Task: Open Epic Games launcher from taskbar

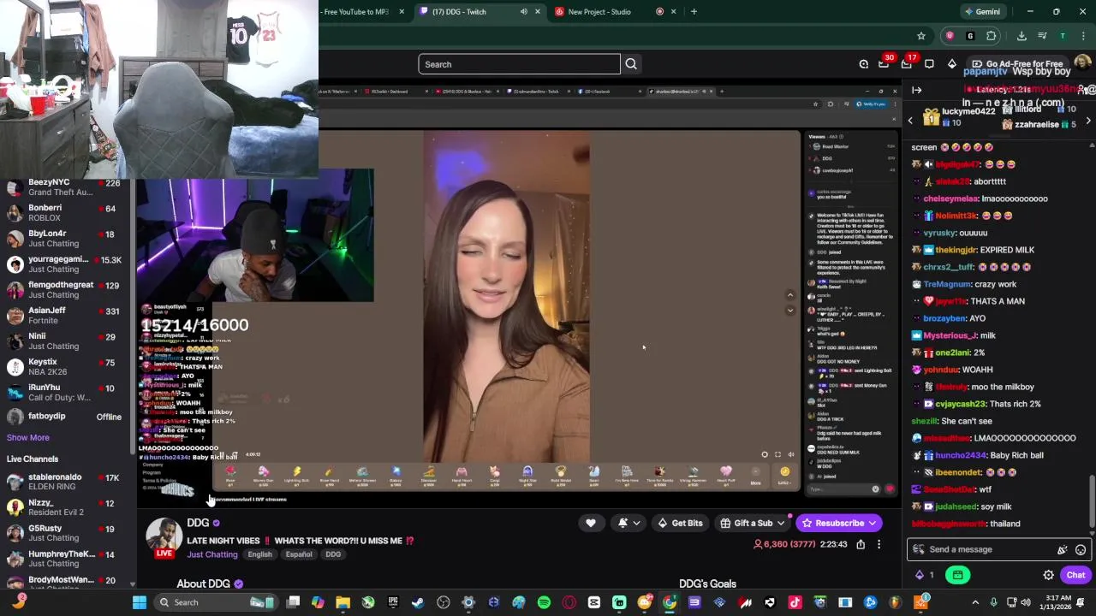Action: 393,602
